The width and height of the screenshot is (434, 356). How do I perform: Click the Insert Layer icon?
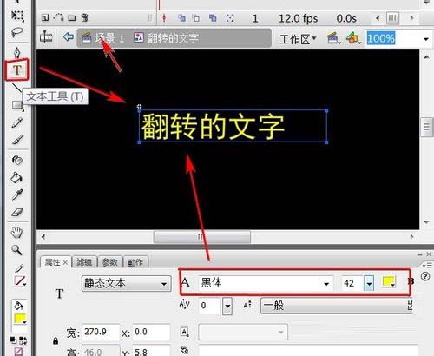(45, 18)
